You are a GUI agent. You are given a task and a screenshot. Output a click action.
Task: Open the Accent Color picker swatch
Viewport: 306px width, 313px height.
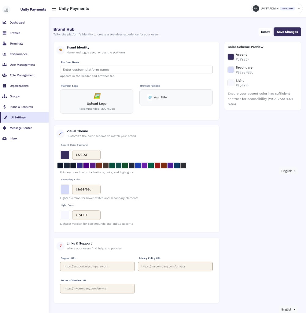click(65, 155)
